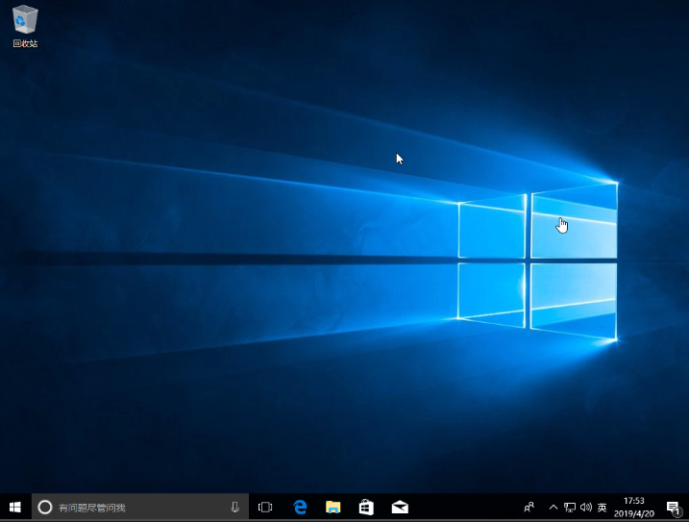Launch Microsoft Edge browser
This screenshot has width=689, height=522.
pos(300,507)
